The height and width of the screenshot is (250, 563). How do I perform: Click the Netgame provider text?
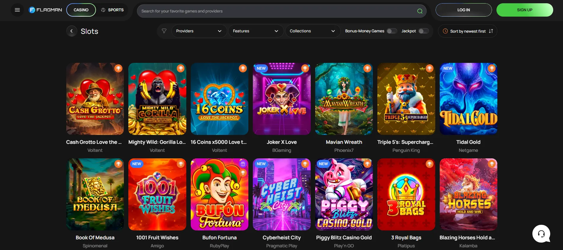(469, 150)
